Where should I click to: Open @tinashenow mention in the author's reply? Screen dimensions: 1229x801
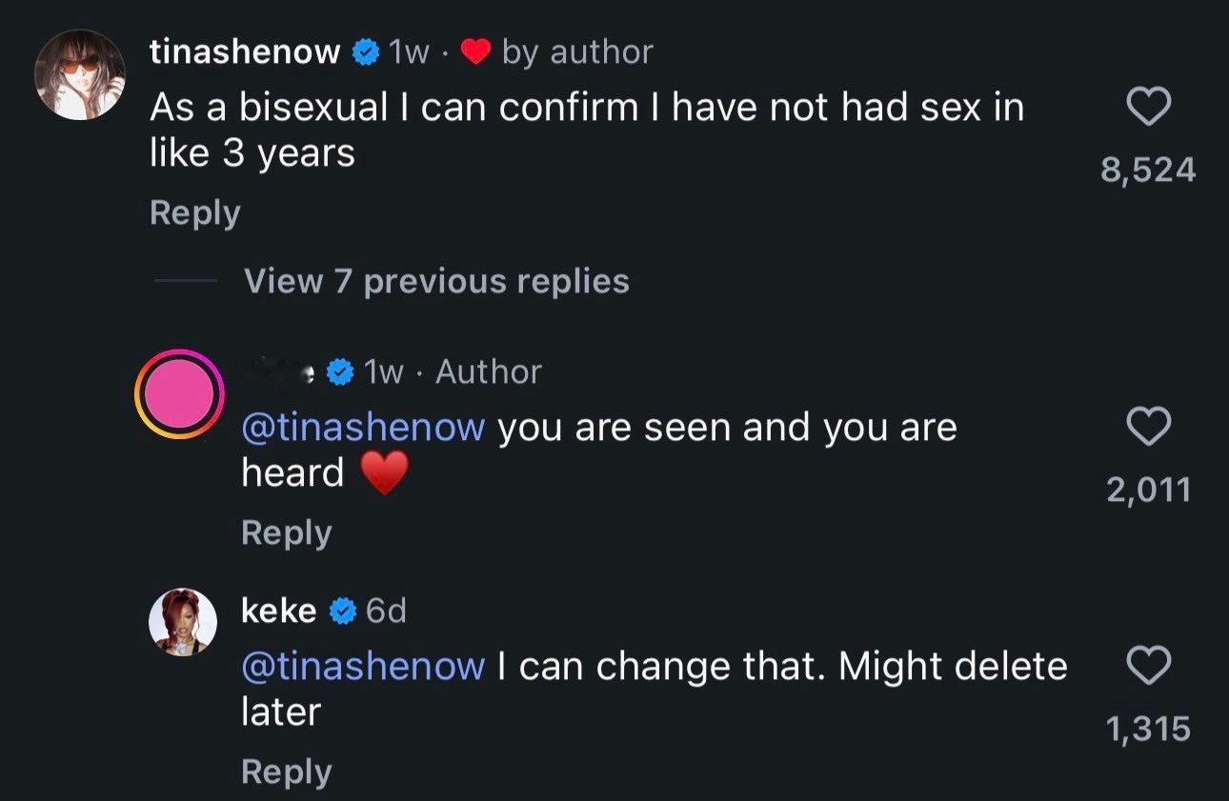[364, 429]
